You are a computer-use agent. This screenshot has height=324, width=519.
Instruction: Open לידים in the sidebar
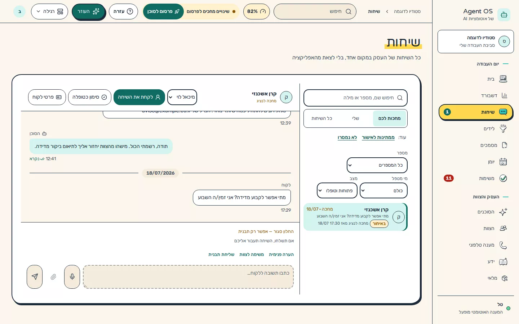476,129
